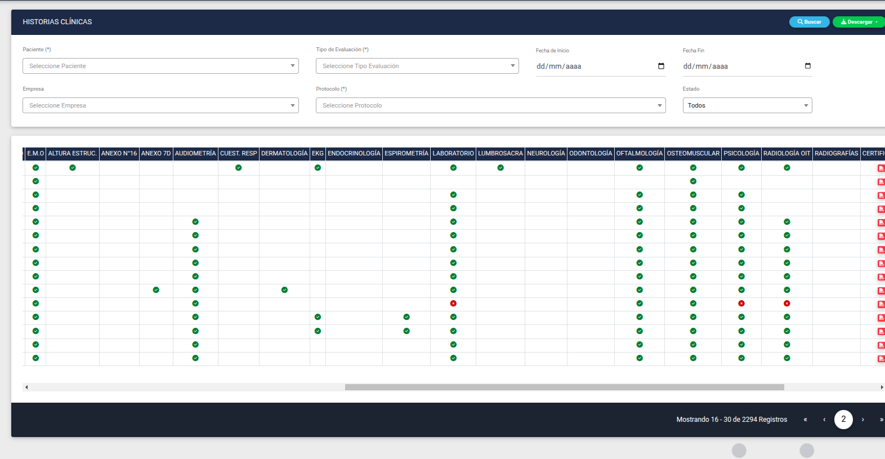Go to the first page with the « arrow

point(806,420)
